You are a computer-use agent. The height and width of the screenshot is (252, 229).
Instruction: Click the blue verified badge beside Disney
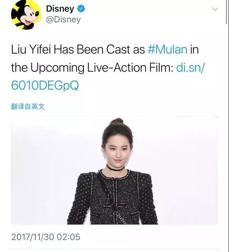tap(81, 8)
